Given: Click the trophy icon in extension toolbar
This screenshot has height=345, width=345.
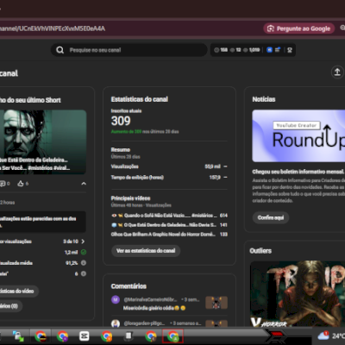Looking at the screenshot, I should click(x=290, y=50).
